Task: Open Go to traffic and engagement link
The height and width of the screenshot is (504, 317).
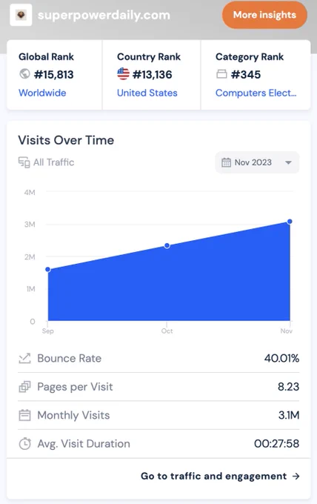Action: point(220,476)
